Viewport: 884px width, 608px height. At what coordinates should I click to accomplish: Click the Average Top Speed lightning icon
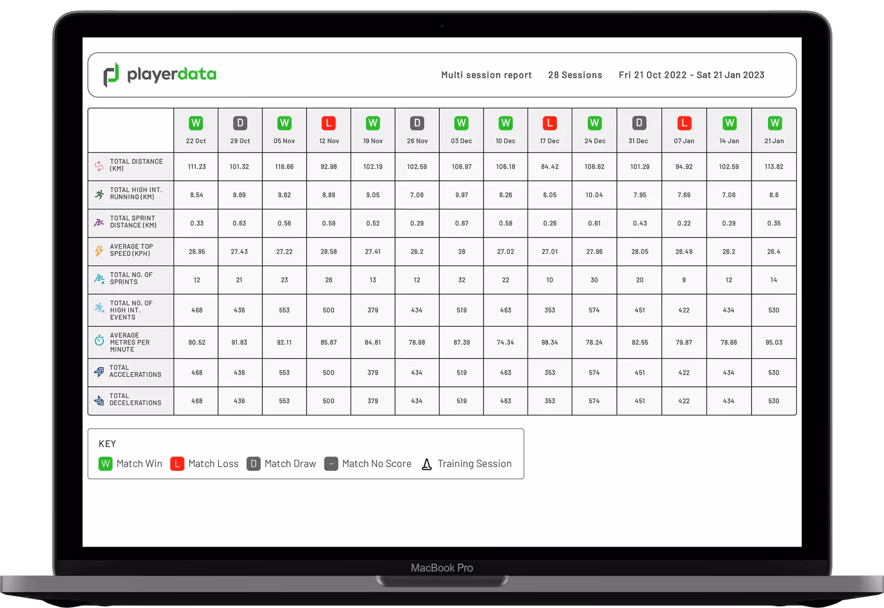(99, 251)
